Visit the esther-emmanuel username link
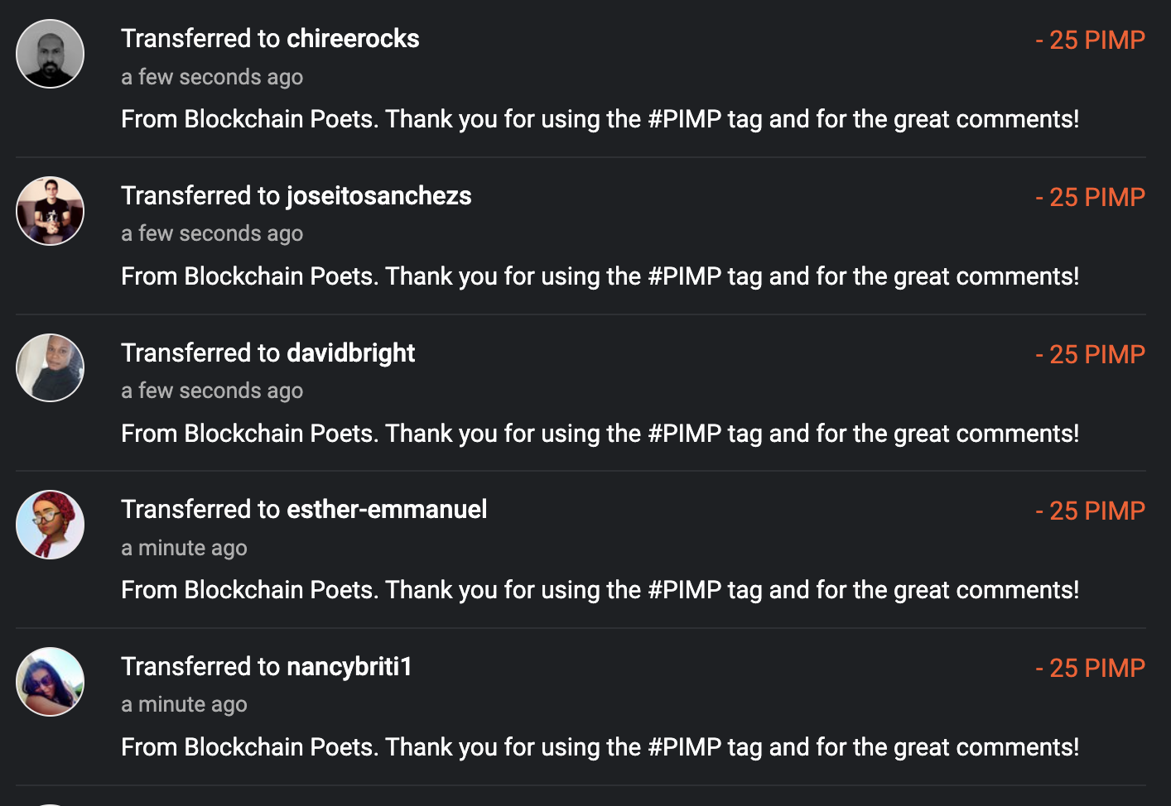The width and height of the screenshot is (1171, 806). tap(387, 510)
